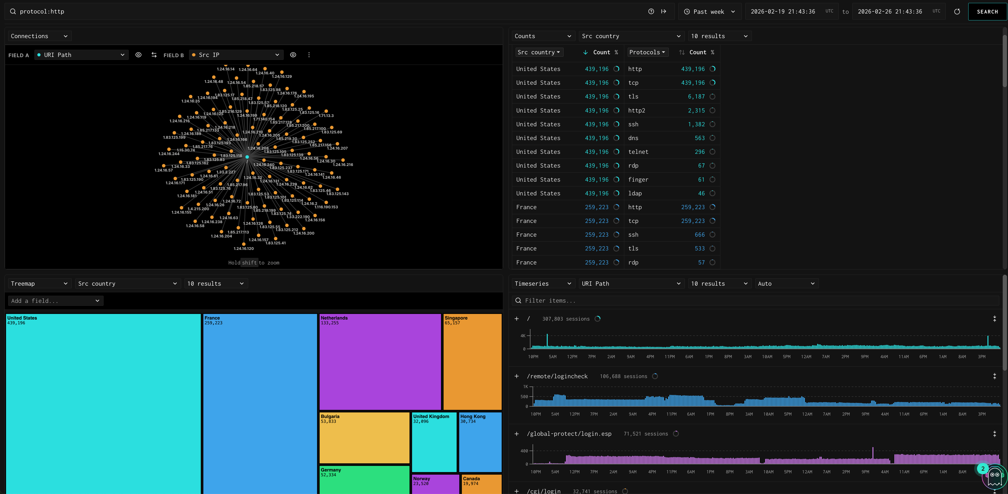
Task: Swap Field A and Field B
Action: 154,55
